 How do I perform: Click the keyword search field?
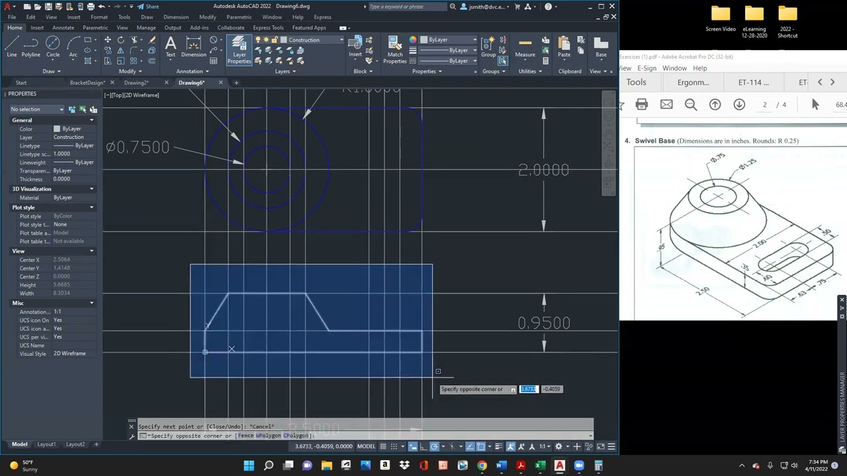click(408, 7)
